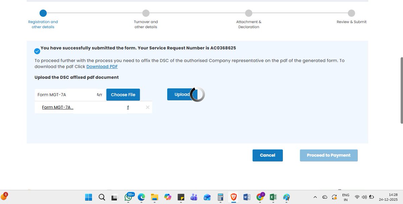This screenshot has height=204, width=403.
Task: Open Outlook from the taskbar
Action: [x=207, y=197]
